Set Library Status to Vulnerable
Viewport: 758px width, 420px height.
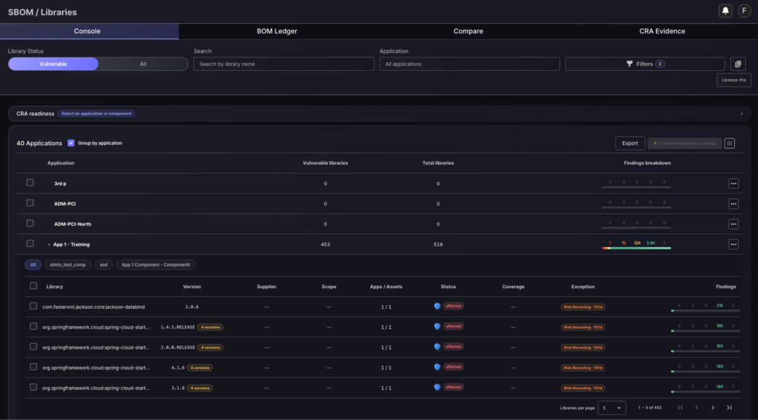[x=53, y=64]
